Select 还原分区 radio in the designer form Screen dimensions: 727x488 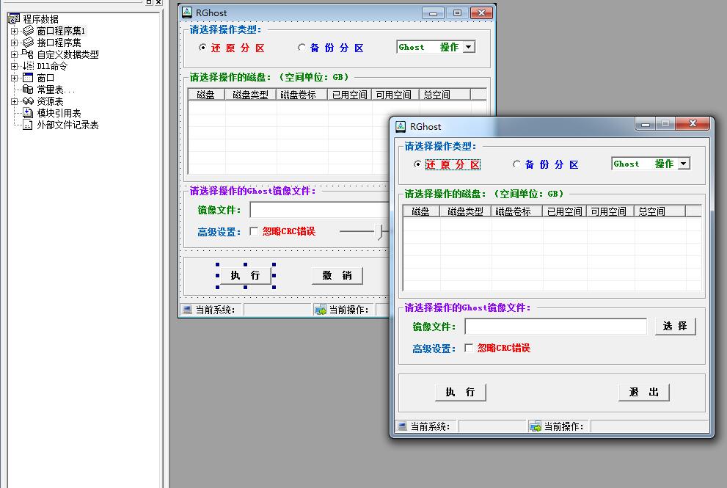pyautogui.click(x=202, y=47)
